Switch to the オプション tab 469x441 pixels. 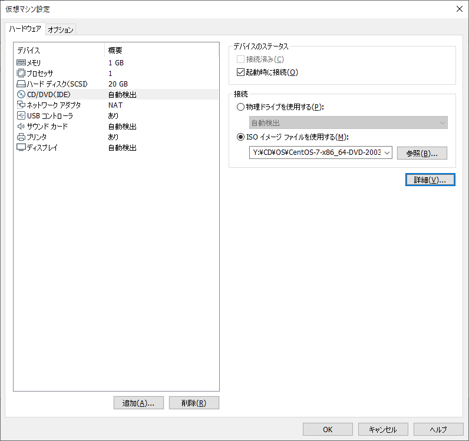click(61, 29)
